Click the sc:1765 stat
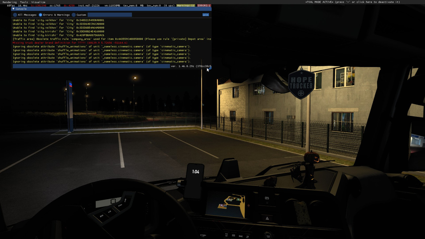This screenshot has width=425, height=239. point(55,6)
